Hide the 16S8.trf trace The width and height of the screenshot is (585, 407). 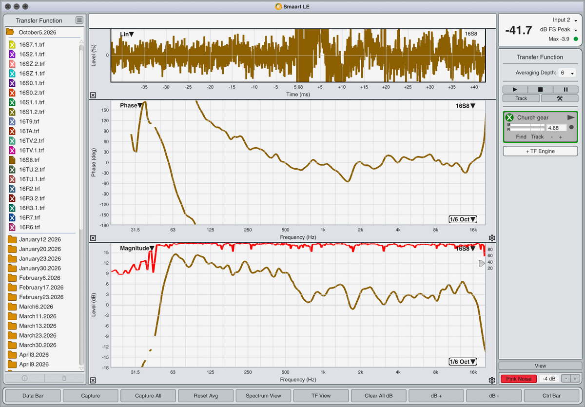[x=12, y=160]
